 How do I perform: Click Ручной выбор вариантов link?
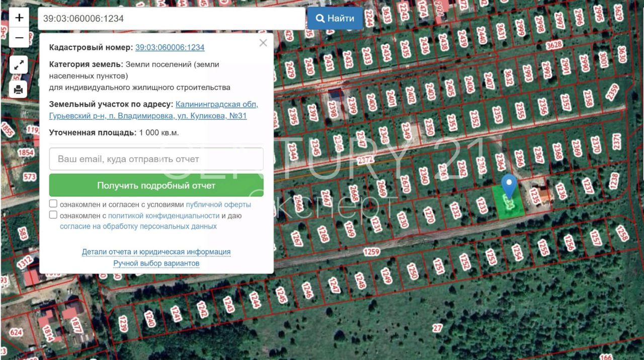tap(156, 263)
